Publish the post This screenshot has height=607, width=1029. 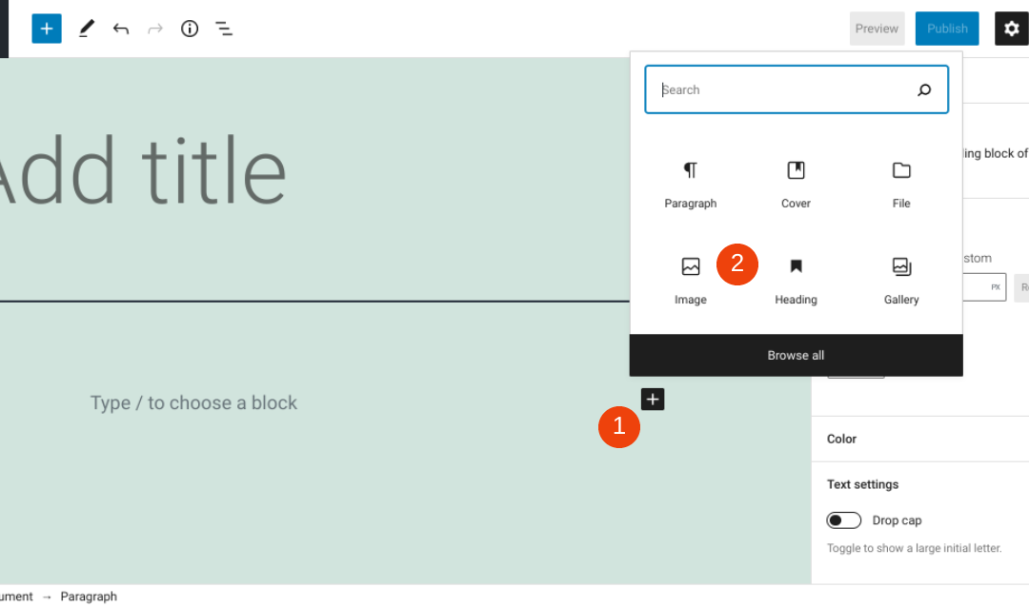tap(946, 29)
